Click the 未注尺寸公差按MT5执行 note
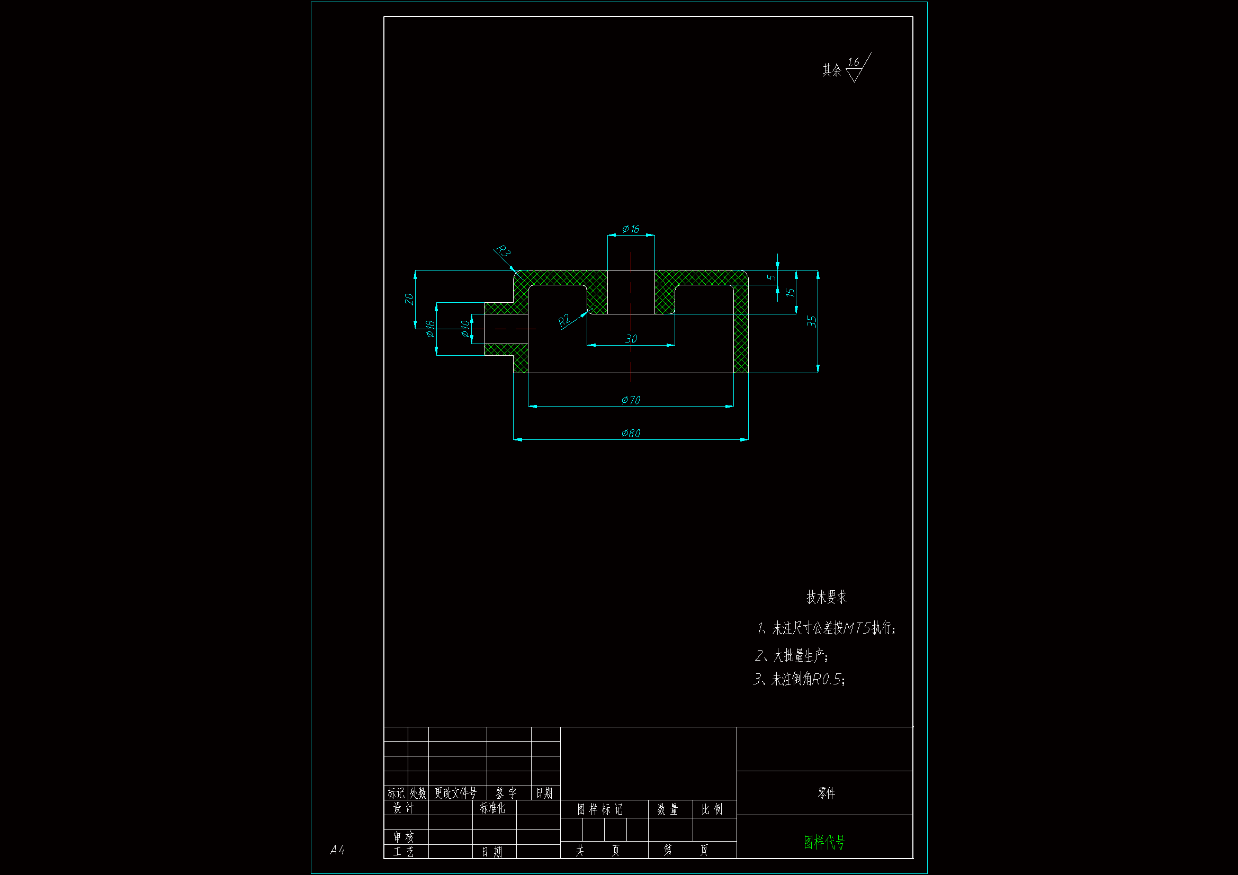 [x=826, y=629]
